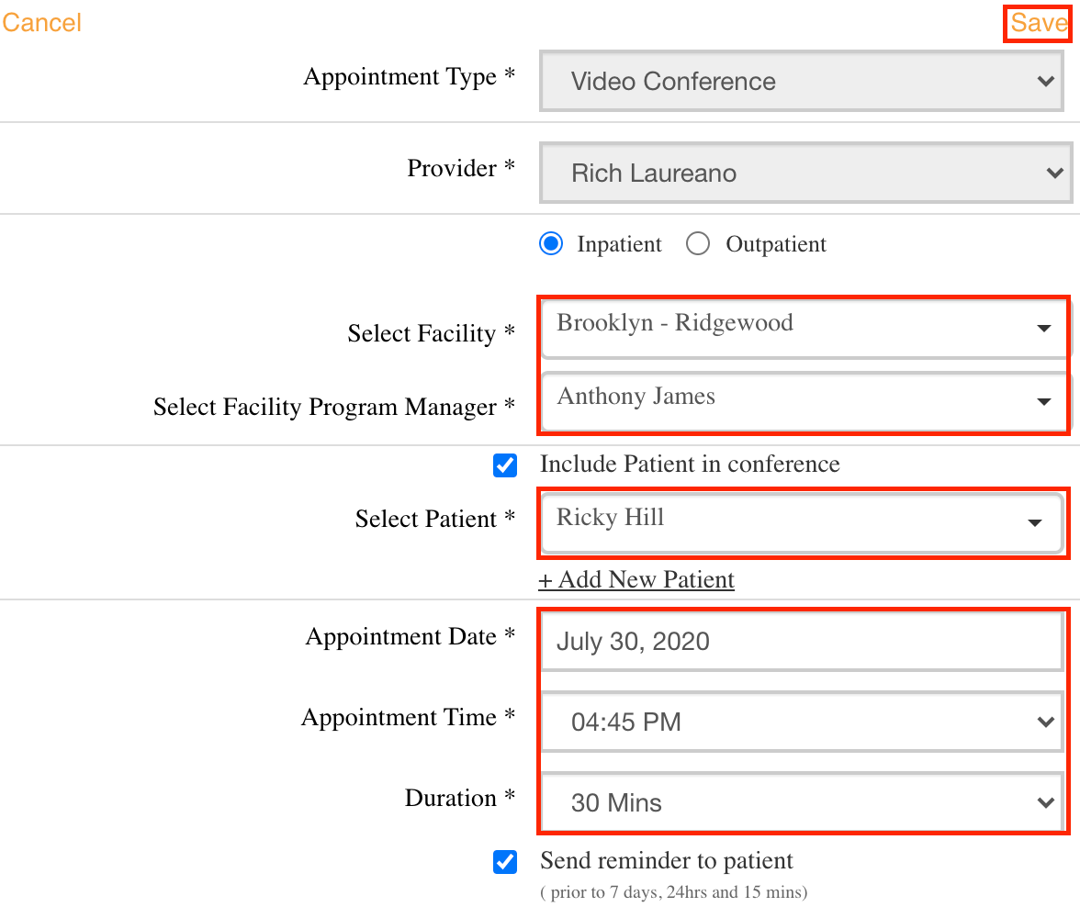Click the Cancel link

pos(42,23)
